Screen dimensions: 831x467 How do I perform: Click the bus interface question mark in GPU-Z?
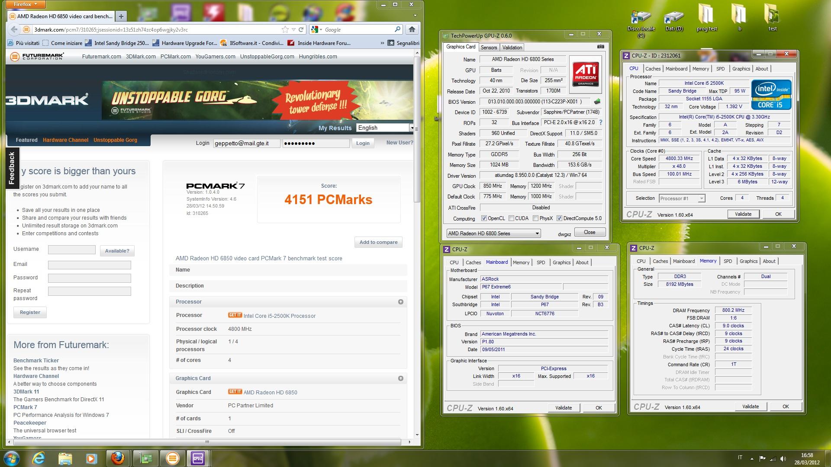[x=600, y=123]
